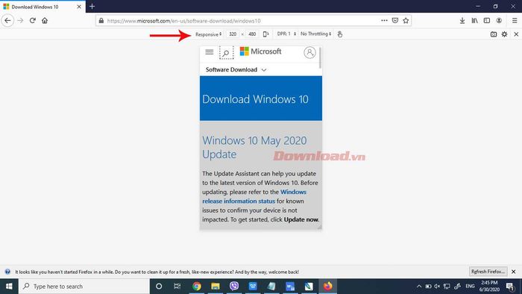Launch Google Chrome from the taskbar
522x294 pixels.
pos(197,287)
